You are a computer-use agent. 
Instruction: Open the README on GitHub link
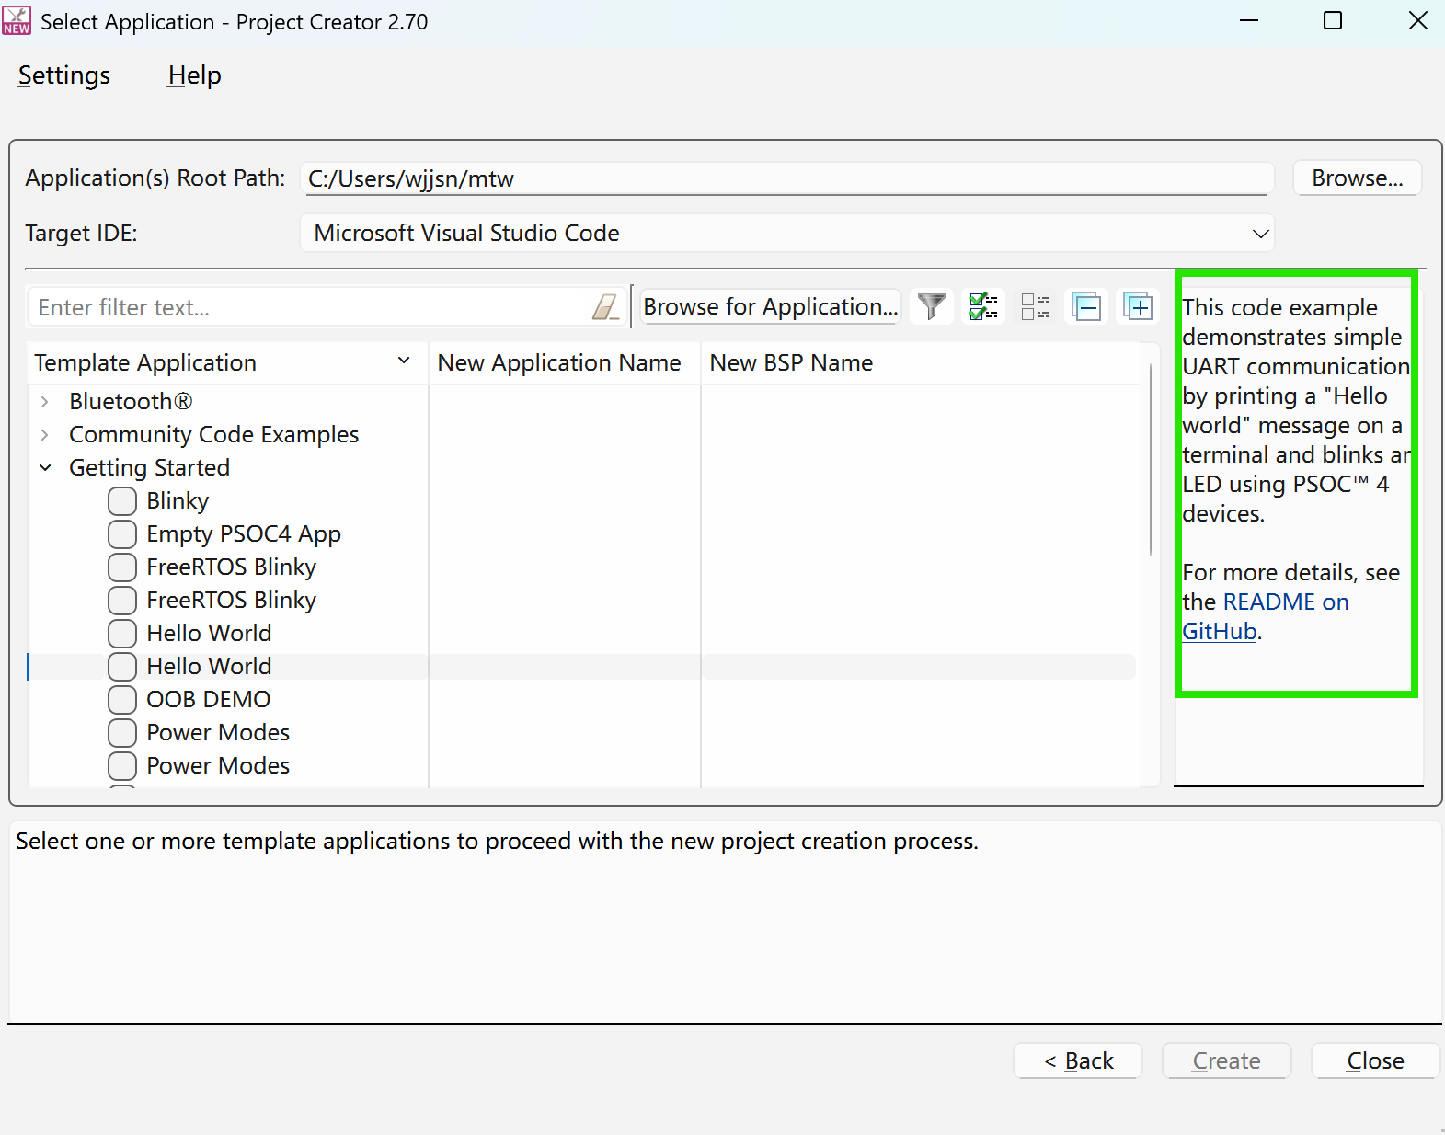[x=1266, y=616]
